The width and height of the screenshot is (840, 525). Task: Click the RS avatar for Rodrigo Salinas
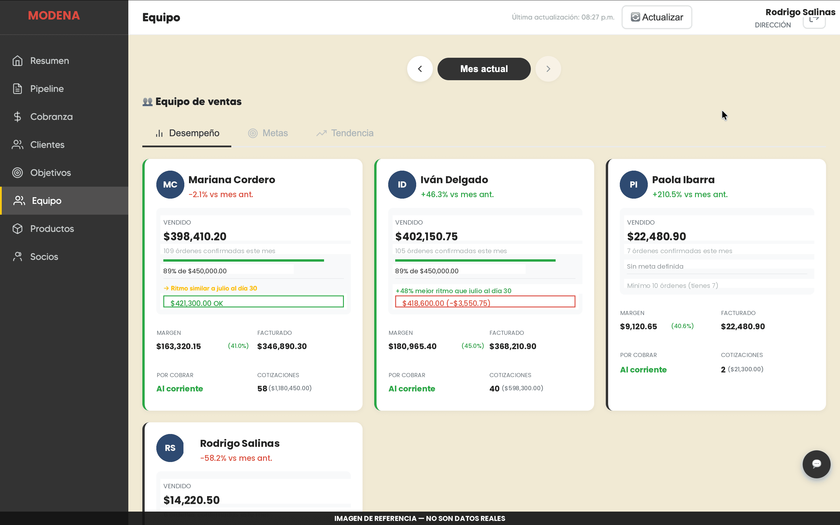pos(170,448)
